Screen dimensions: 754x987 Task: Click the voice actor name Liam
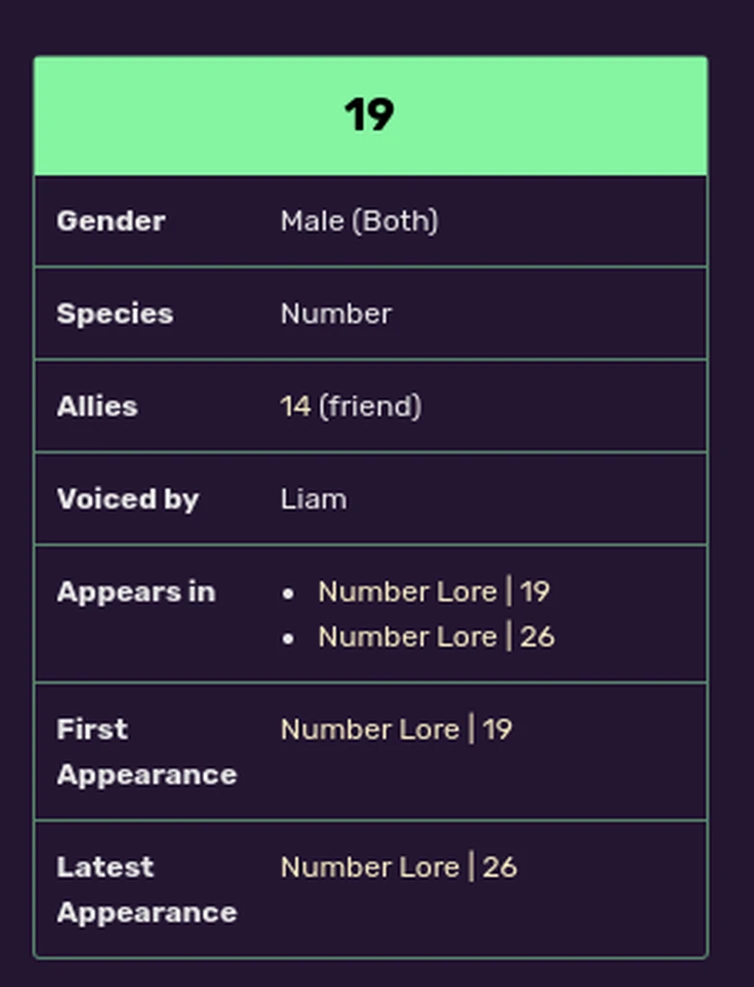pyautogui.click(x=314, y=499)
